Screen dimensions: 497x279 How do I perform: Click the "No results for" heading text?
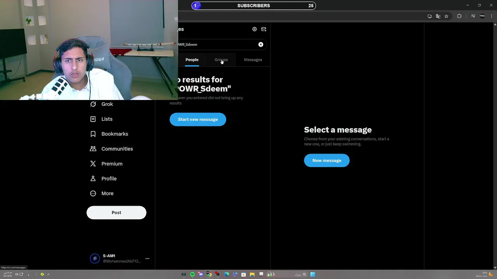[201, 79]
